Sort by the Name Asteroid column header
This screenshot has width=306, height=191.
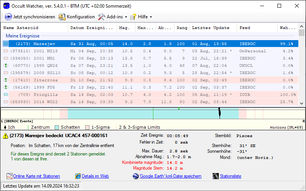(x=35, y=28)
